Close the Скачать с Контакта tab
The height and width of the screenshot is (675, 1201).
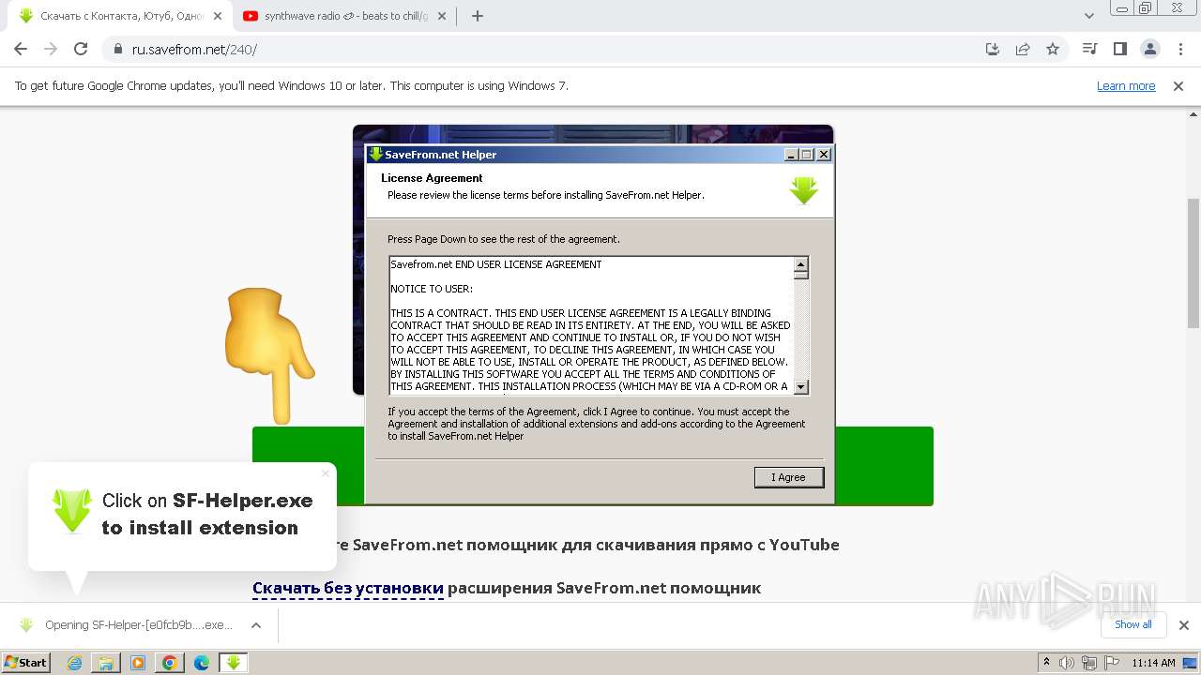point(217,16)
